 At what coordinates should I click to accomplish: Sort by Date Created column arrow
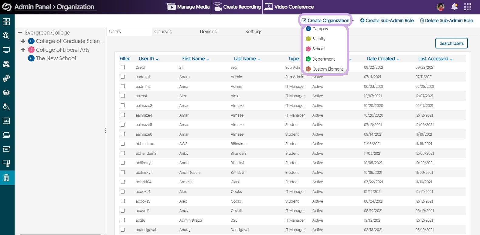[x=398, y=59]
